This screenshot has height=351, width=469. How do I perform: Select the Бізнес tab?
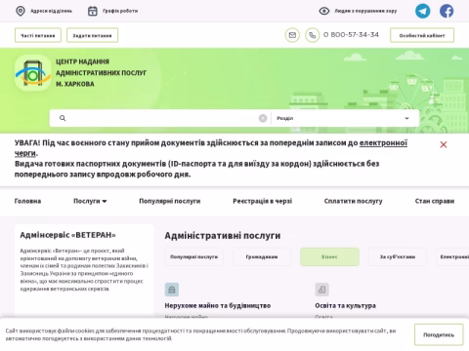click(329, 256)
